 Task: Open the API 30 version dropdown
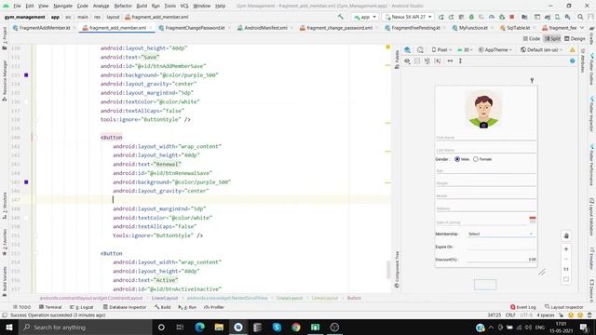pos(465,49)
